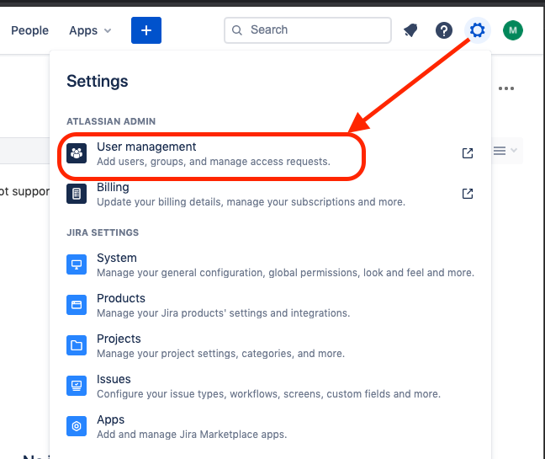
Task: Open Apps Jira Marketplace settings entry
Action: point(270,426)
